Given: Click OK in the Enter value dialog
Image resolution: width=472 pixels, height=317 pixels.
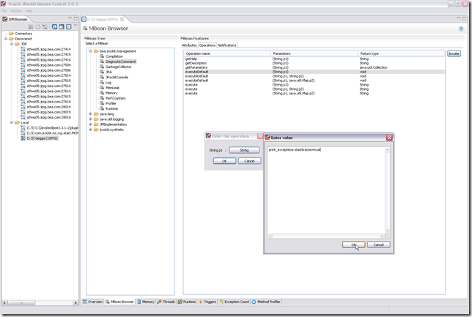Looking at the screenshot, I should click(x=354, y=245).
